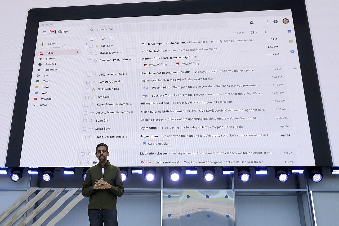This screenshot has width=339, height=226.
Task: Tick the checkbox for Nick Kortendick
Action: pyautogui.click(x=87, y=90)
